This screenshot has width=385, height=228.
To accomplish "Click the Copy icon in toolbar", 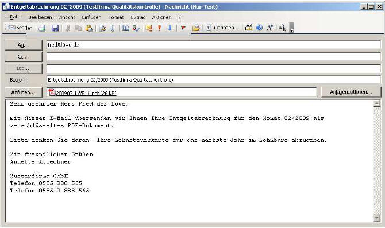I will (79, 28).
